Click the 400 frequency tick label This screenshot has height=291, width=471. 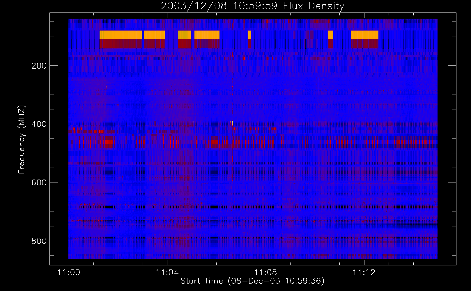click(x=39, y=124)
